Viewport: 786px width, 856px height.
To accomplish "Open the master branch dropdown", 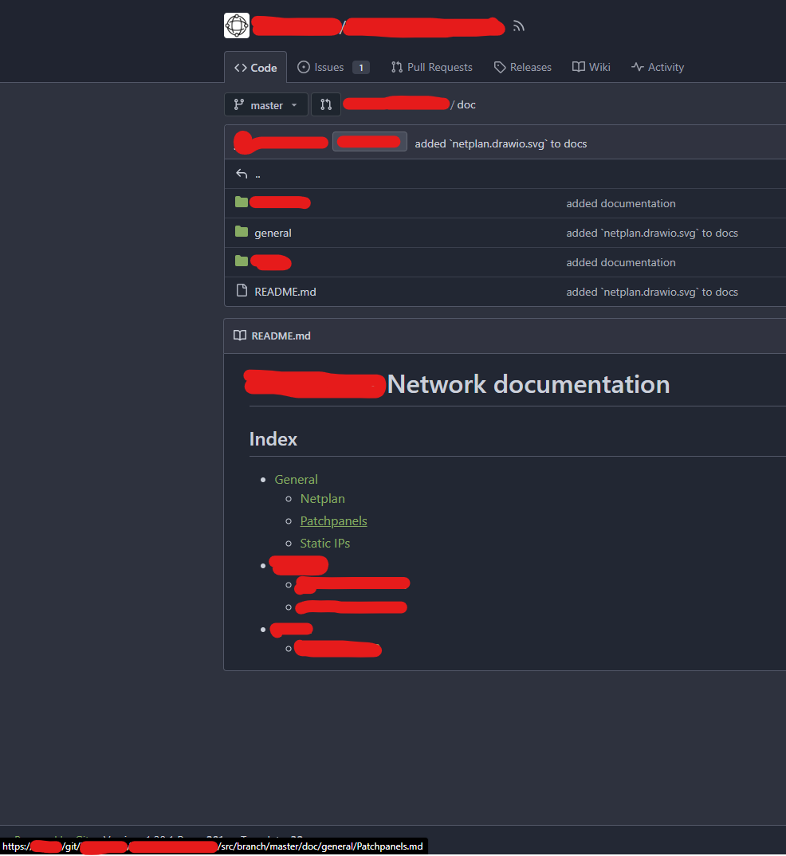I will point(265,104).
